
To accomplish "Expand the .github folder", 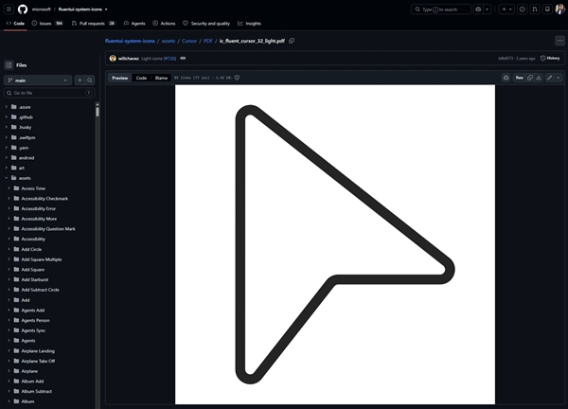I will (x=7, y=117).
